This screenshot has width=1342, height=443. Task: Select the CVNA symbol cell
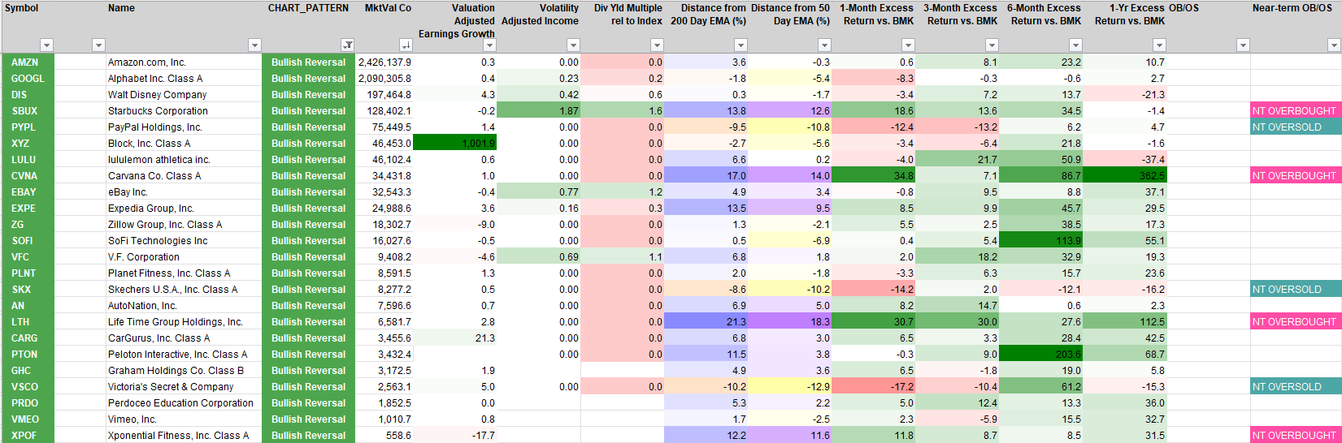point(28,176)
